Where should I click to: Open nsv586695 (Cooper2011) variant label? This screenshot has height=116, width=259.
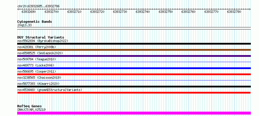point(37,71)
